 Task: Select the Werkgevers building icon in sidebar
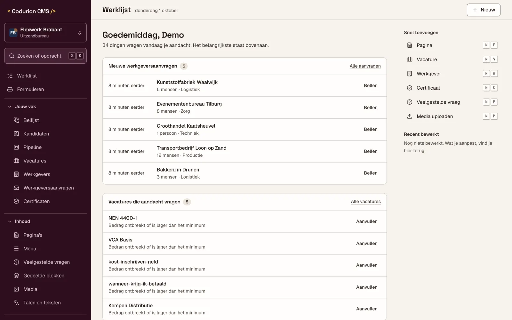pos(16,174)
